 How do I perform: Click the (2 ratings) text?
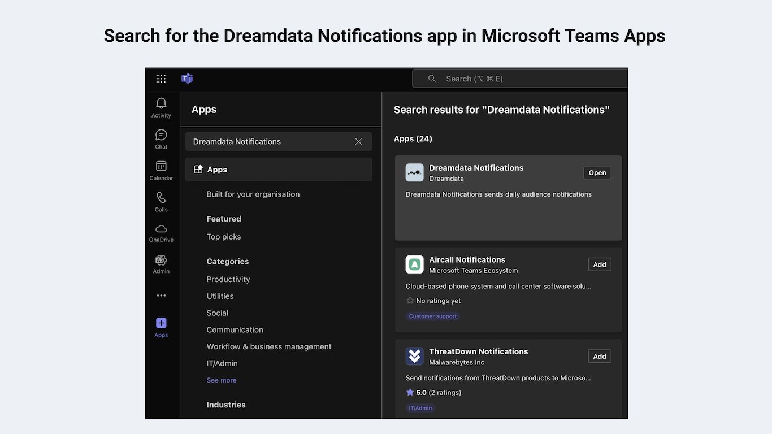445,393
